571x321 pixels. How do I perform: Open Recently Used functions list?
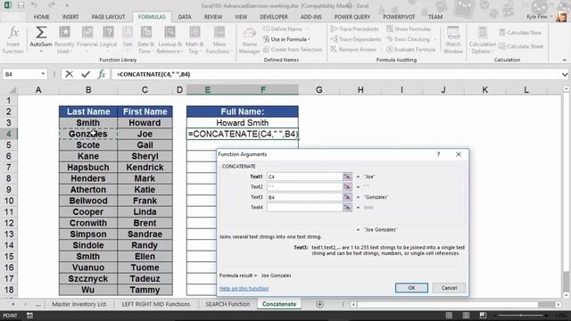(x=64, y=40)
